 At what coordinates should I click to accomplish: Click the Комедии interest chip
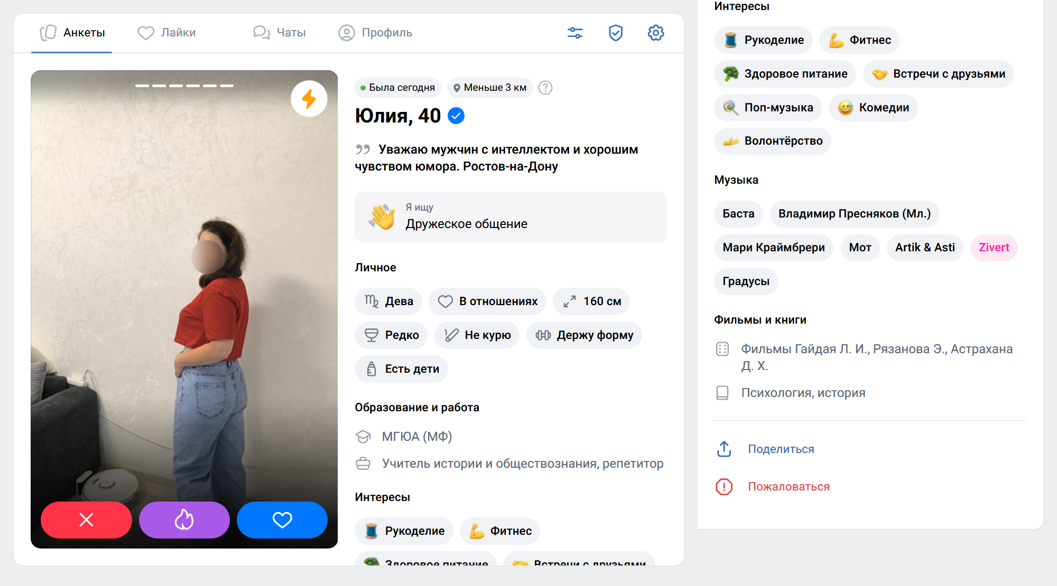(873, 108)
